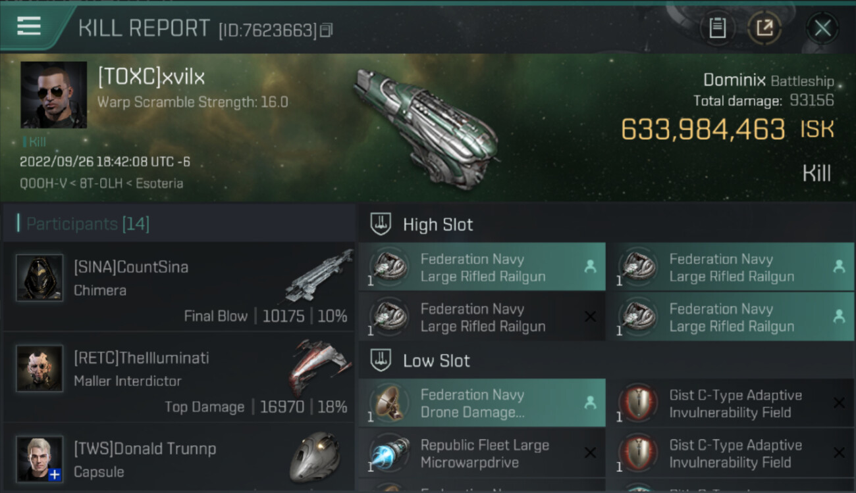The width and height of the screenshot is (856, 493).
Task: Open the hamburger menu
Action: click(29, 27)
